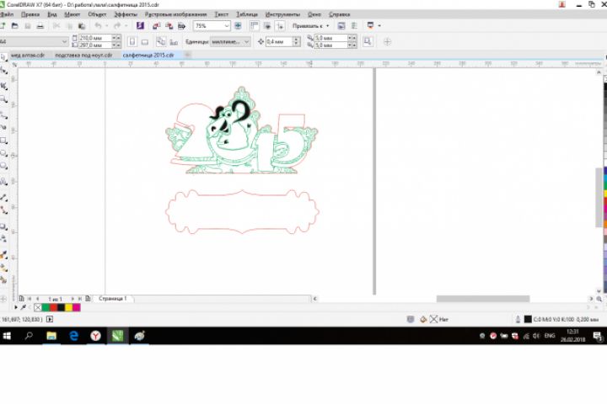This screenshot has height=404, width=607.
Task: Pick the yellow swatch in document palette
Action: [x=69, y=308]
